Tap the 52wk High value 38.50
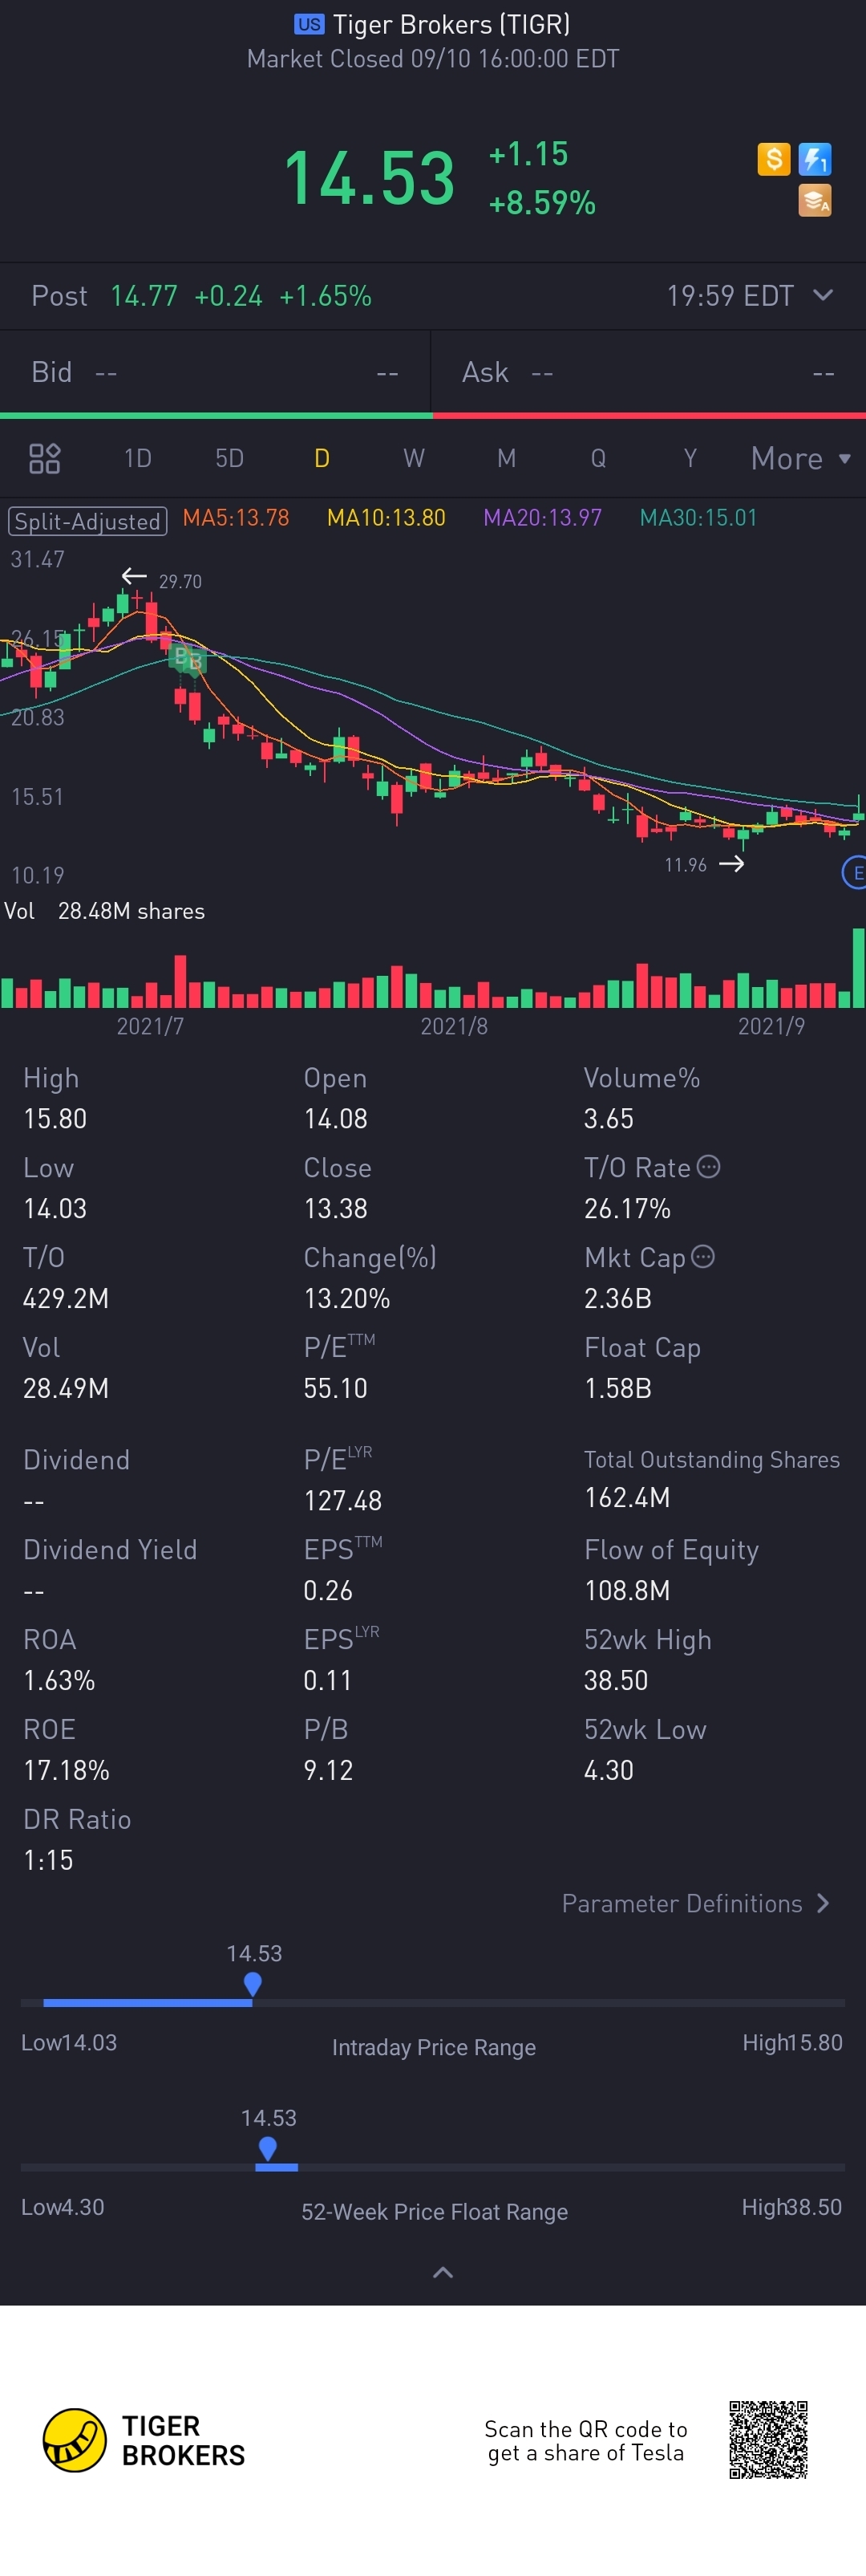The image size is (866, 2576). coord(617,1680)
